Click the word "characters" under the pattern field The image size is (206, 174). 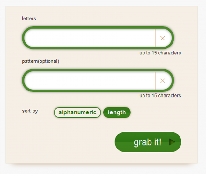[170, 96]
